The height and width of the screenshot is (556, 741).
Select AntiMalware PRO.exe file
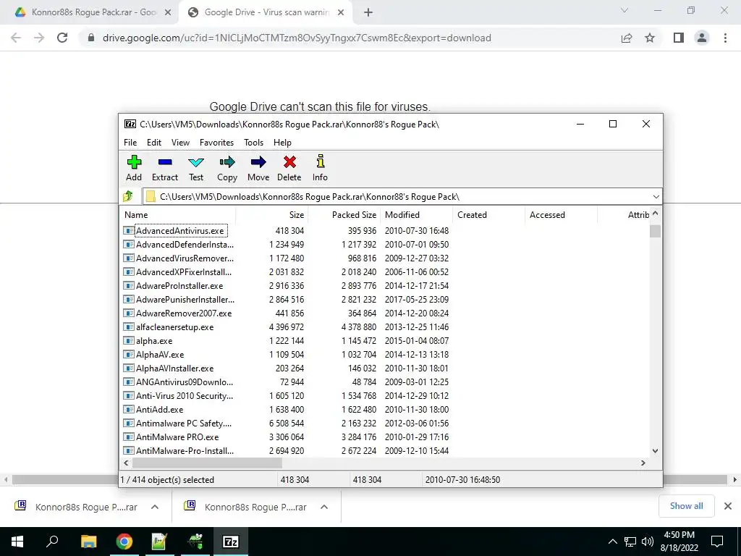pos(177,437)
